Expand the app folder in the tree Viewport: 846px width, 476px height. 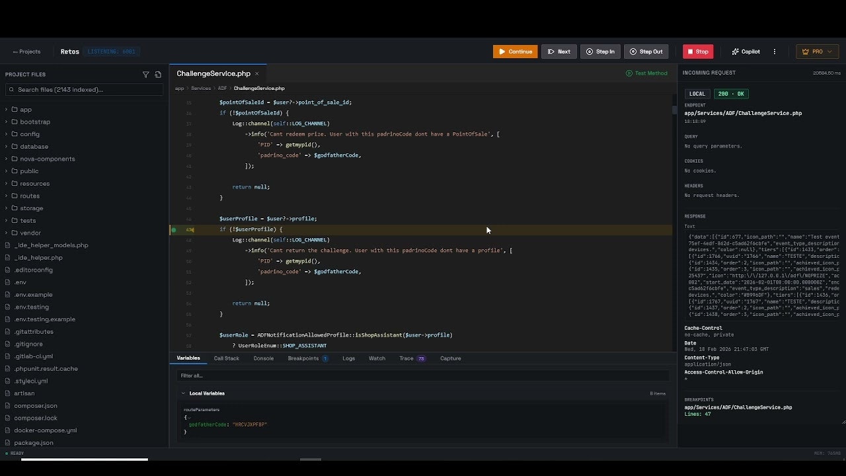tap(25, 110)
